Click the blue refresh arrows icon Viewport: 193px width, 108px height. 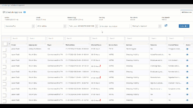166,25
